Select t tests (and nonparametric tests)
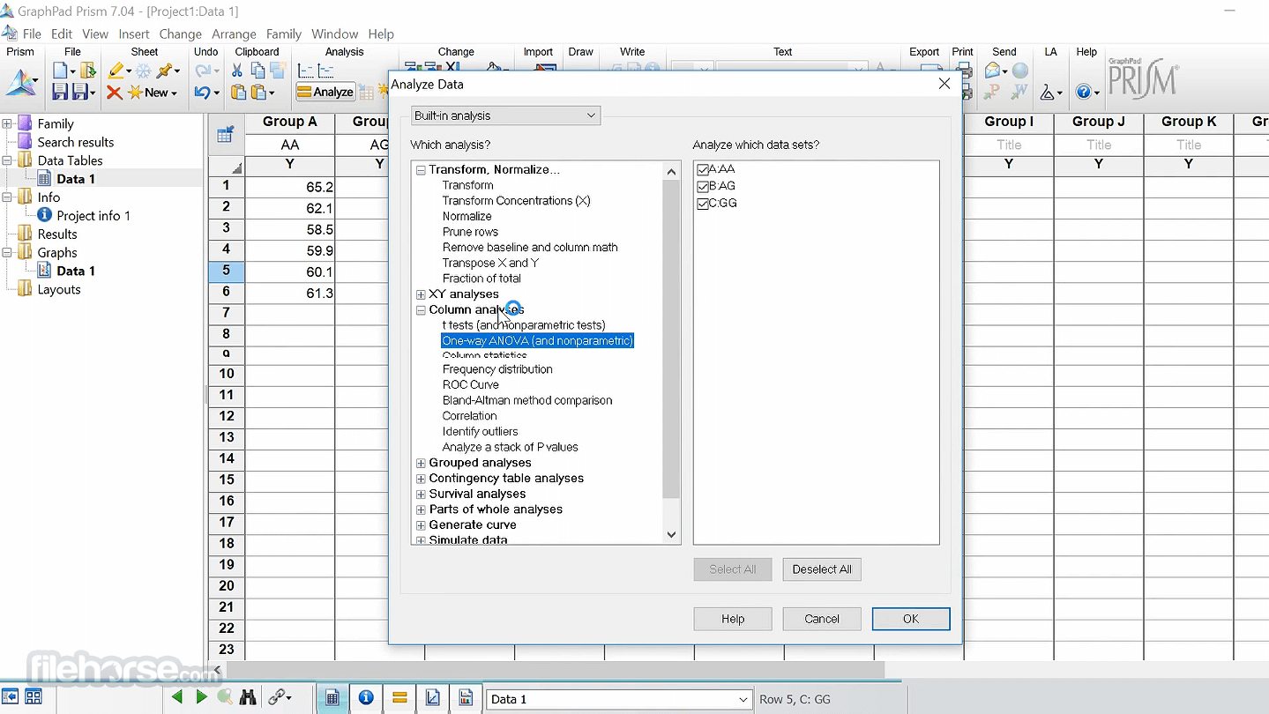This screenshot has height=714, width=1269. pyautogui.click(x=524, y=325)
